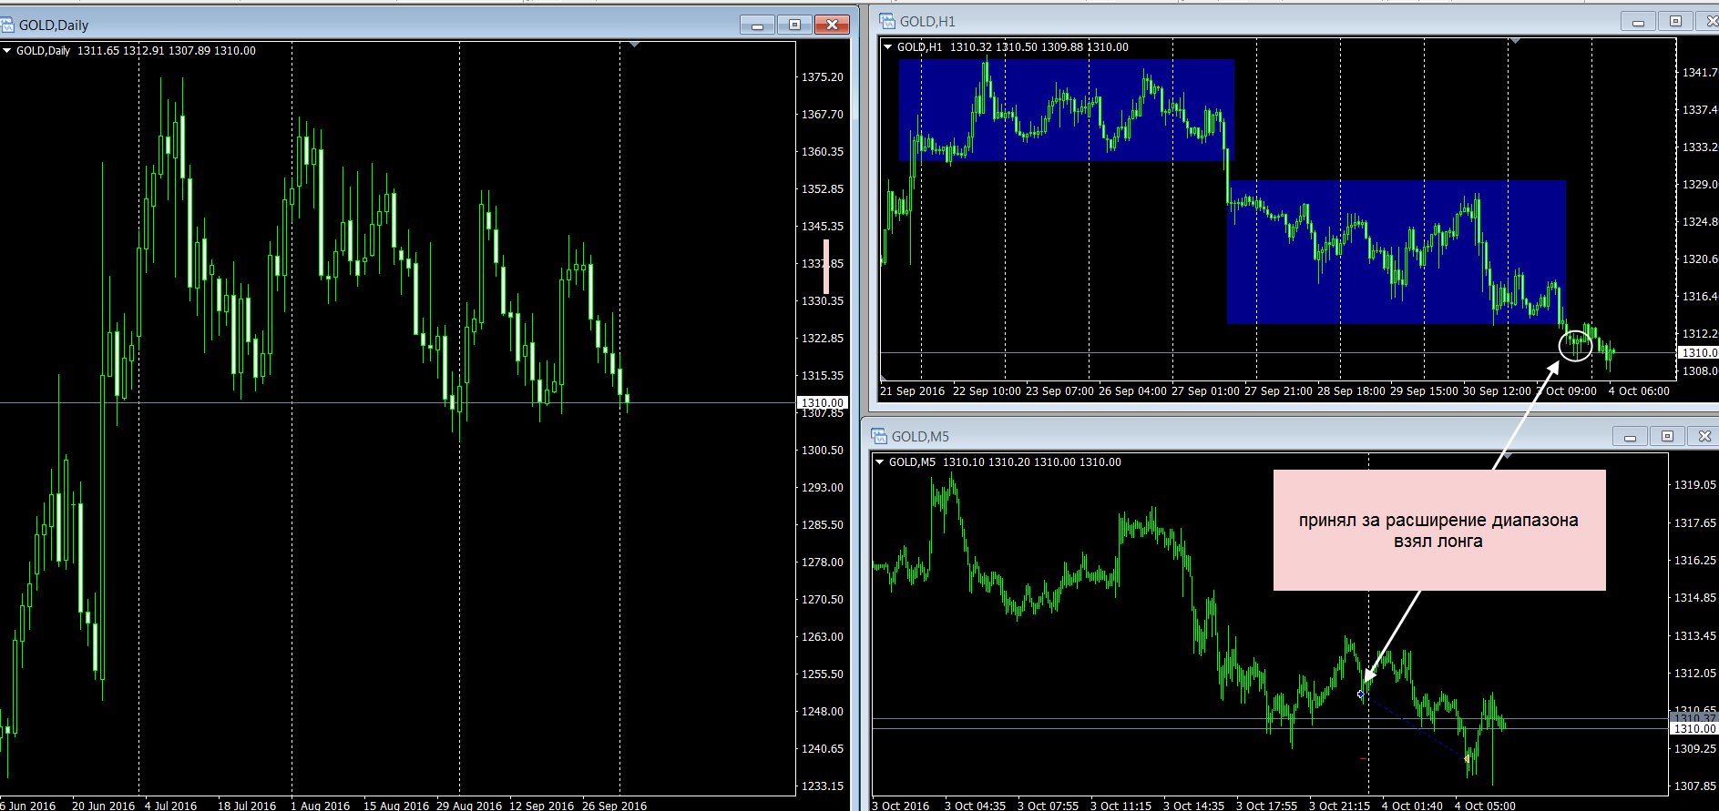Viewport: 1719px width, 811px height.
Task: Click the 1319.05 price on M5 scale
Action: point(1695,485)
